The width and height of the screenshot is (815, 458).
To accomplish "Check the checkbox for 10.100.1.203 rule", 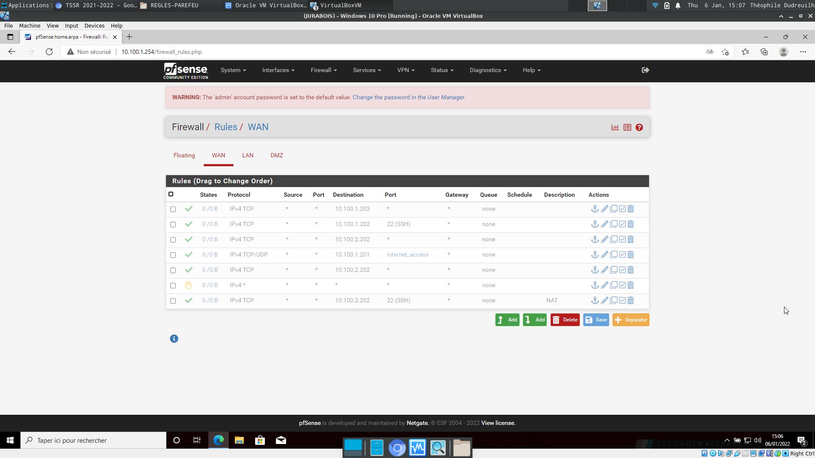I will [173, 209].
